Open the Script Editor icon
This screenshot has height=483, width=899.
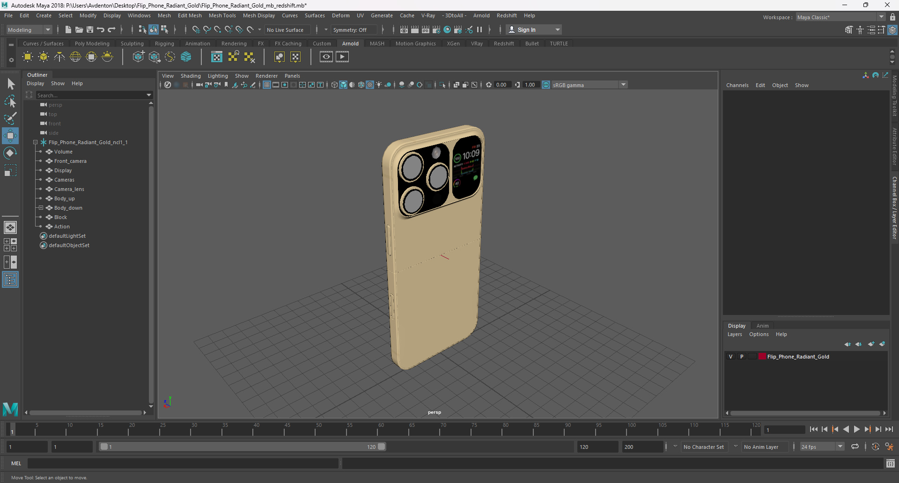pyautogui.click(x=891, y=463)
